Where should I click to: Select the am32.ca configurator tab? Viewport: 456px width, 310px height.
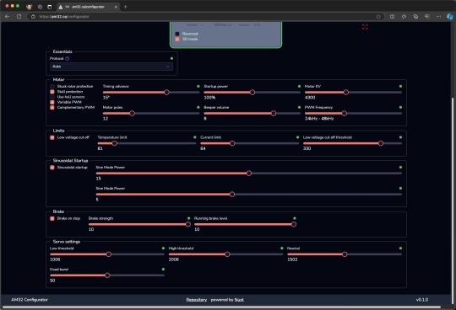coord(88,7)
